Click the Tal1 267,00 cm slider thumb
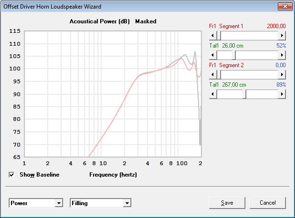 [x=244, y=94]
